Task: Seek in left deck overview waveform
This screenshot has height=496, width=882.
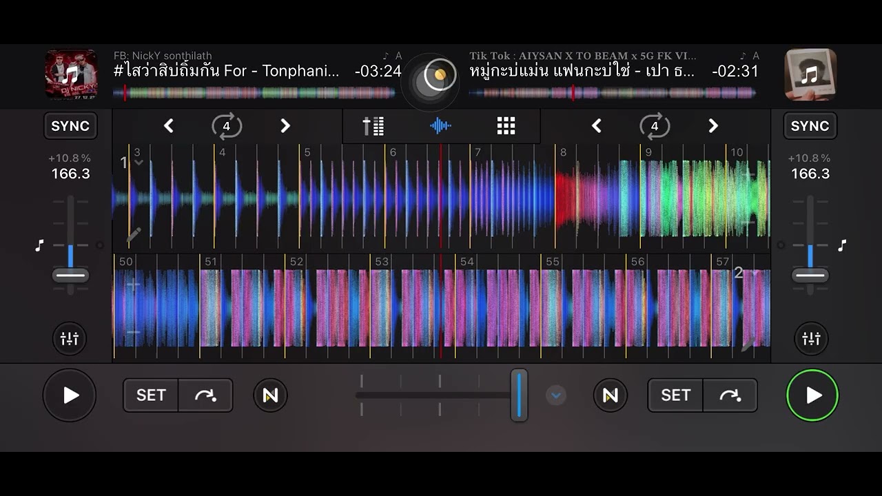Action: (255, 93)
